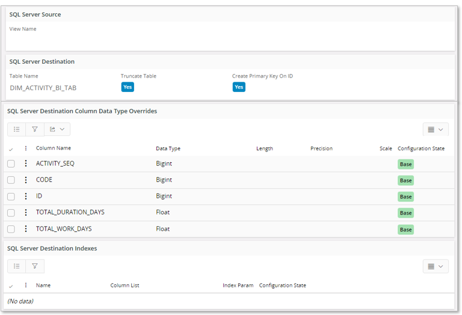Toggle Create Primary Key On ID switch
This screenshot has width=462, height=315.
pos(239,87)
